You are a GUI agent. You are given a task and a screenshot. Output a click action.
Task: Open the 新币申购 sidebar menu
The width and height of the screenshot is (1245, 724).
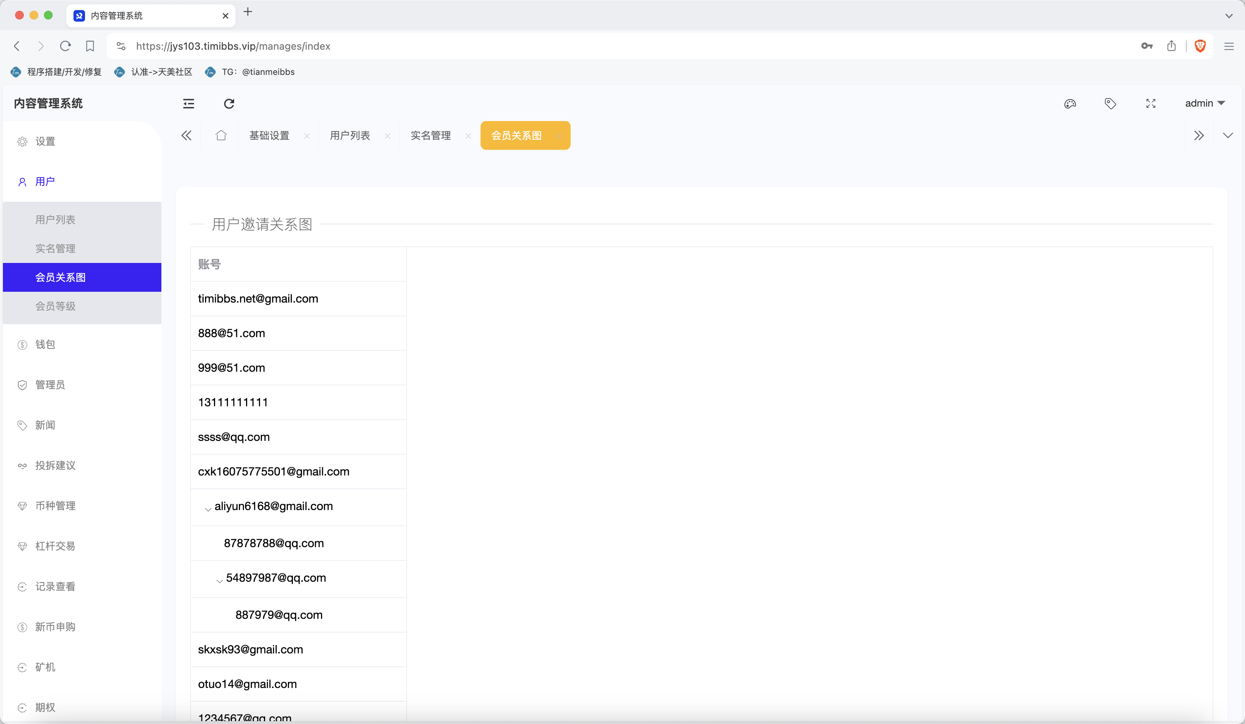[x=82, y=627]
